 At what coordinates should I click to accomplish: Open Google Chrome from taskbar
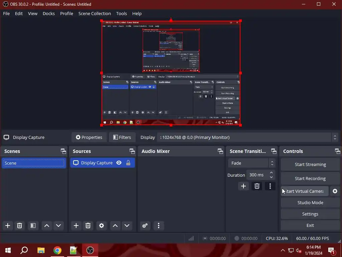coord(57,250)
